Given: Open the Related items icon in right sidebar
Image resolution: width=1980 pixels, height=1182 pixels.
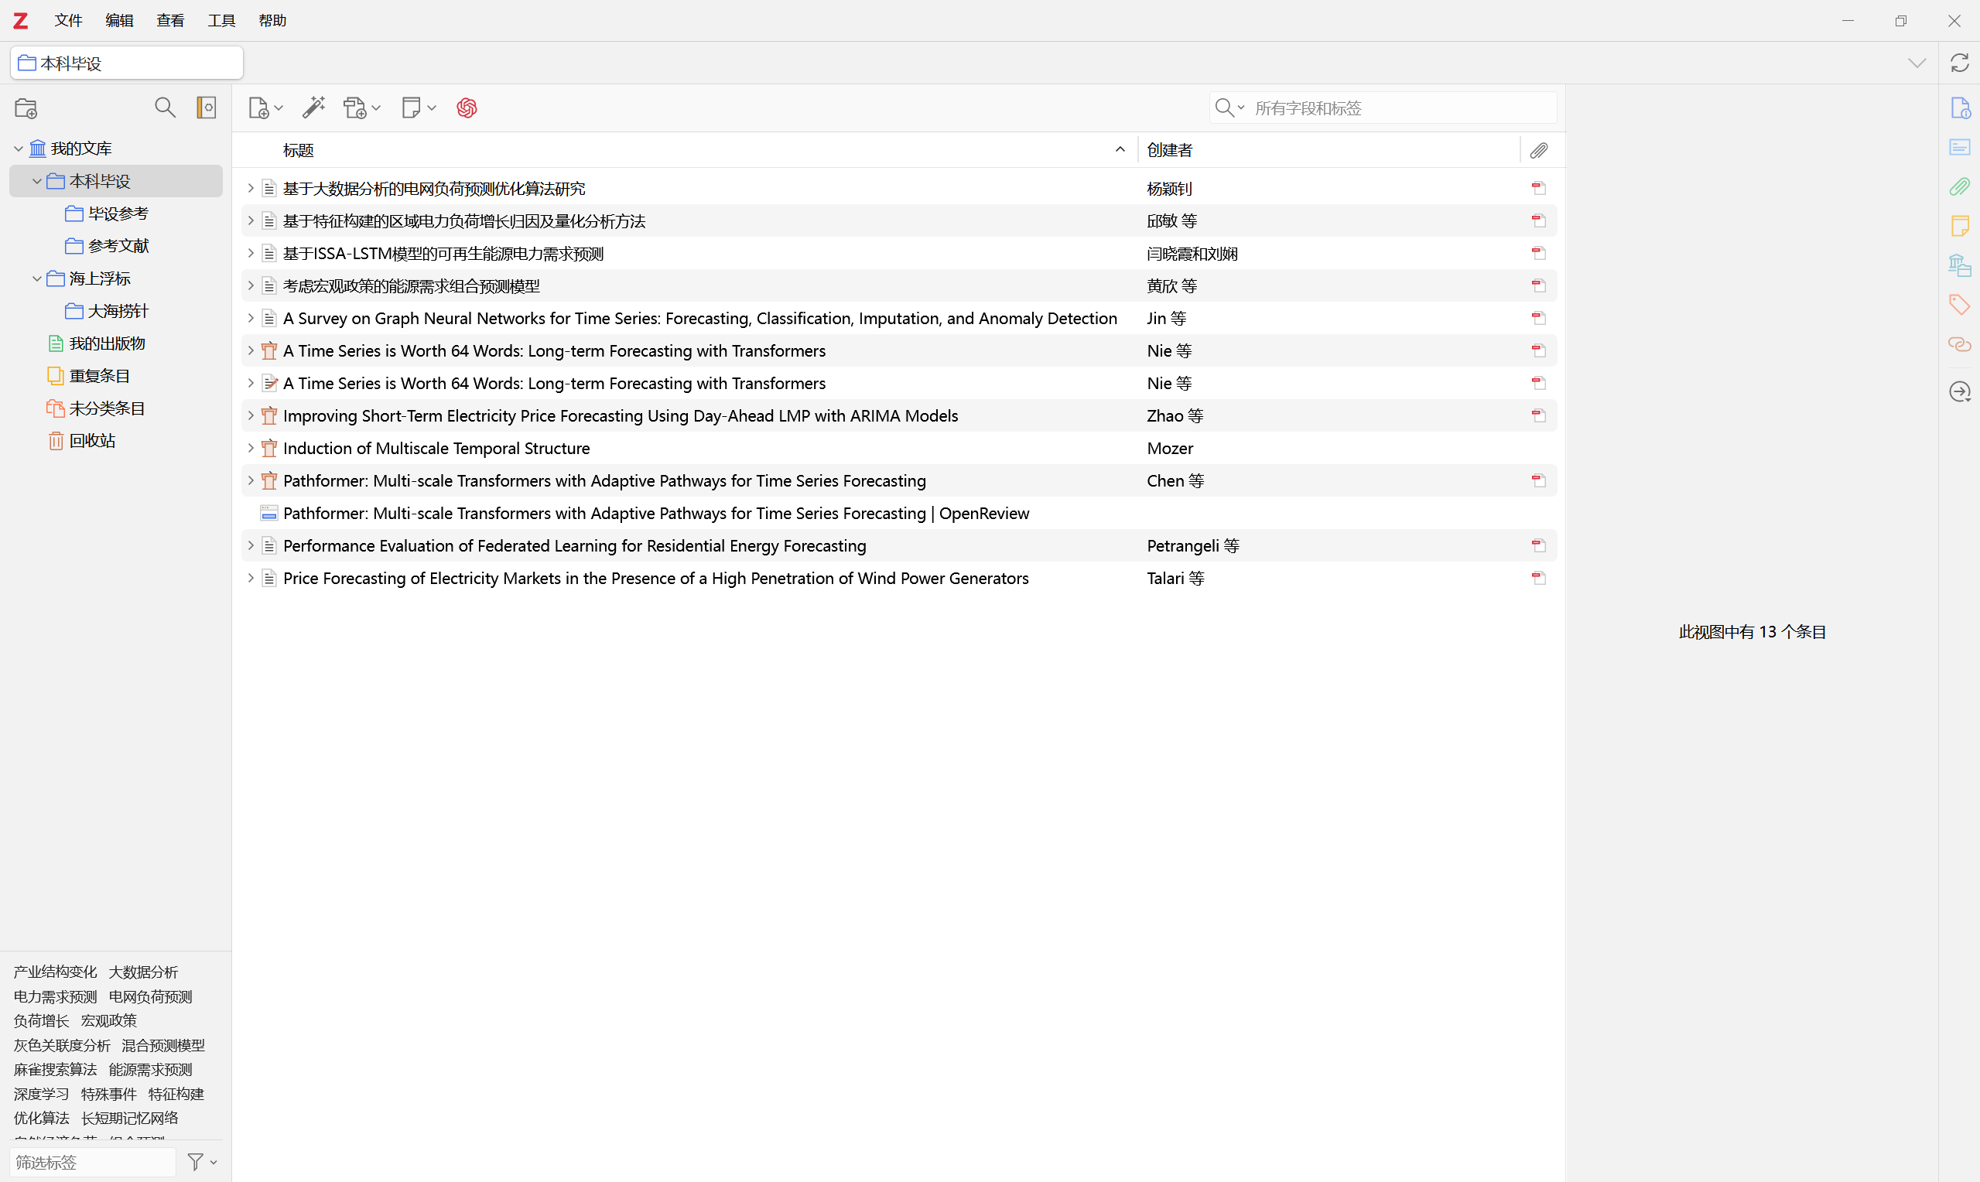Looking at the screenshot, I should (x=1959, y=344).
